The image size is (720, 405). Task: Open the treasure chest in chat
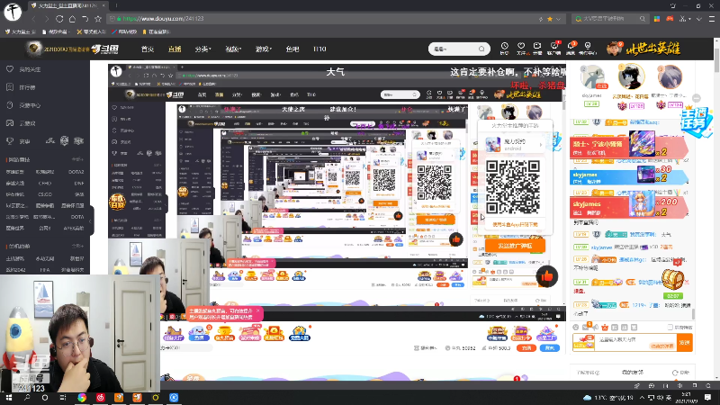(672, 280)
